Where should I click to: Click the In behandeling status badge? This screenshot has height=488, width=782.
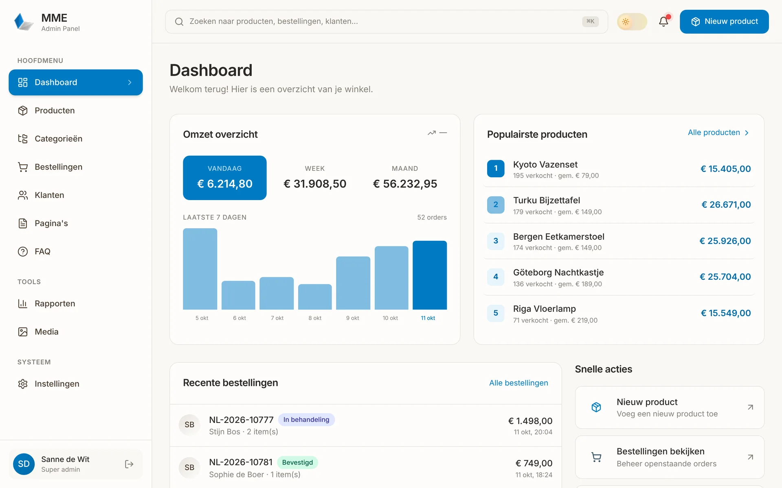[306, 420]
